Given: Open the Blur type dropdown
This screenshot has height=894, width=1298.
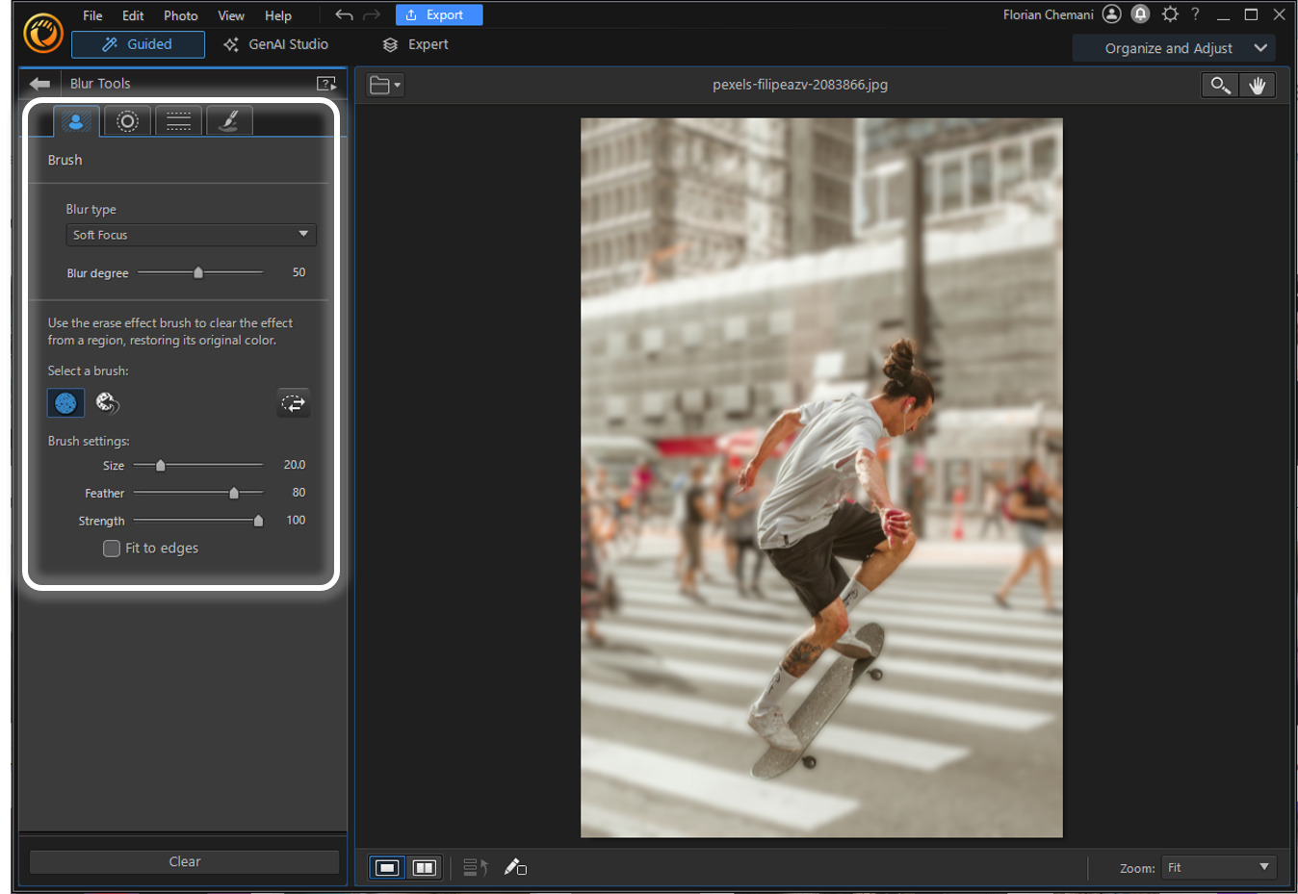Looking at the screenshot, I should pos(190,234).
